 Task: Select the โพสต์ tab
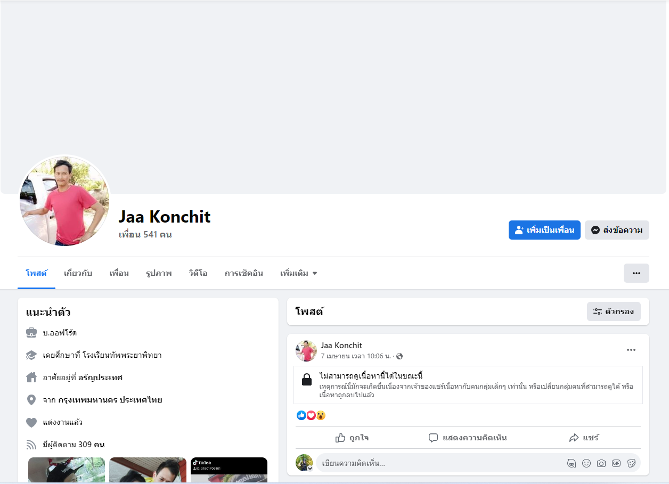tap(36, 273)
